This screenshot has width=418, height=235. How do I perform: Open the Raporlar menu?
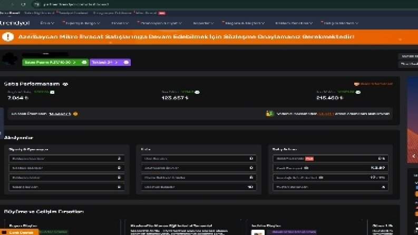pyautogui.click(x=203, y=23)
